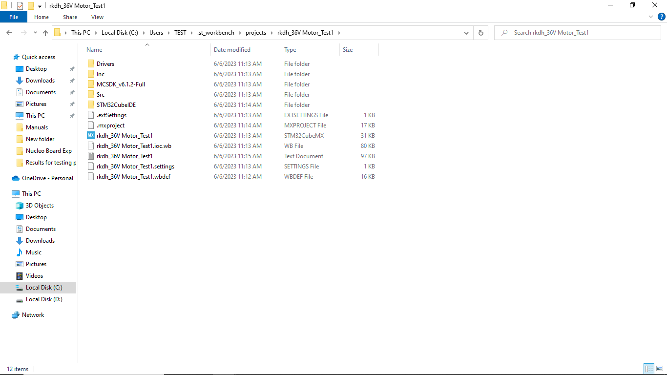This screenshot has width=667, height=375.
Task: Refresh the folder view
Action: pyautogui.click(x=481, y=32)
